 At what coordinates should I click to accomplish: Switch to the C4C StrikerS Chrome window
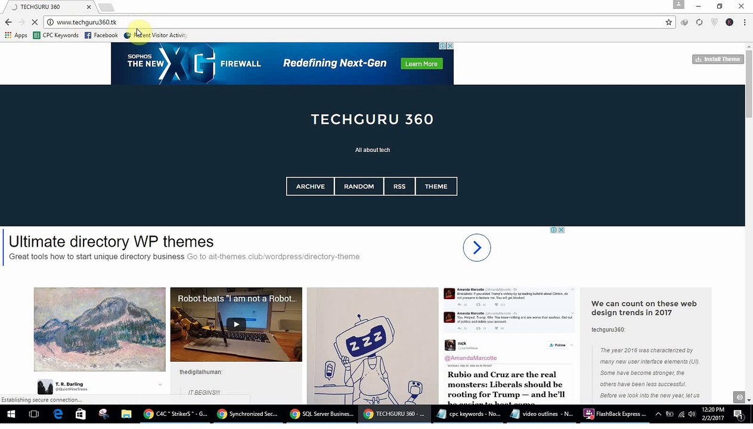[x=176, y=414]
